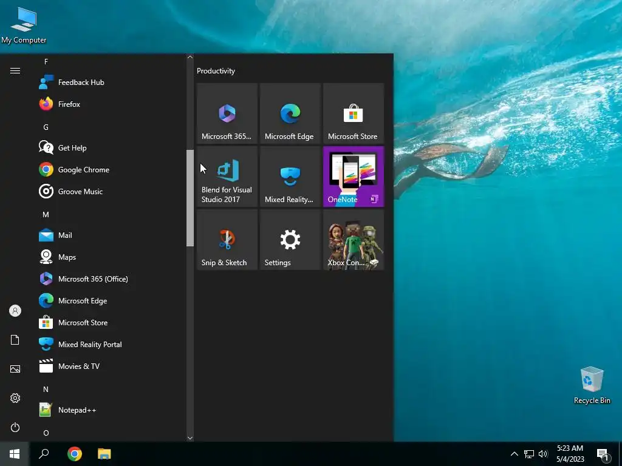This screenshot has height=466, width=622.
Task: Click the Microsoft 365 tile
Action: tap(227, 113)
